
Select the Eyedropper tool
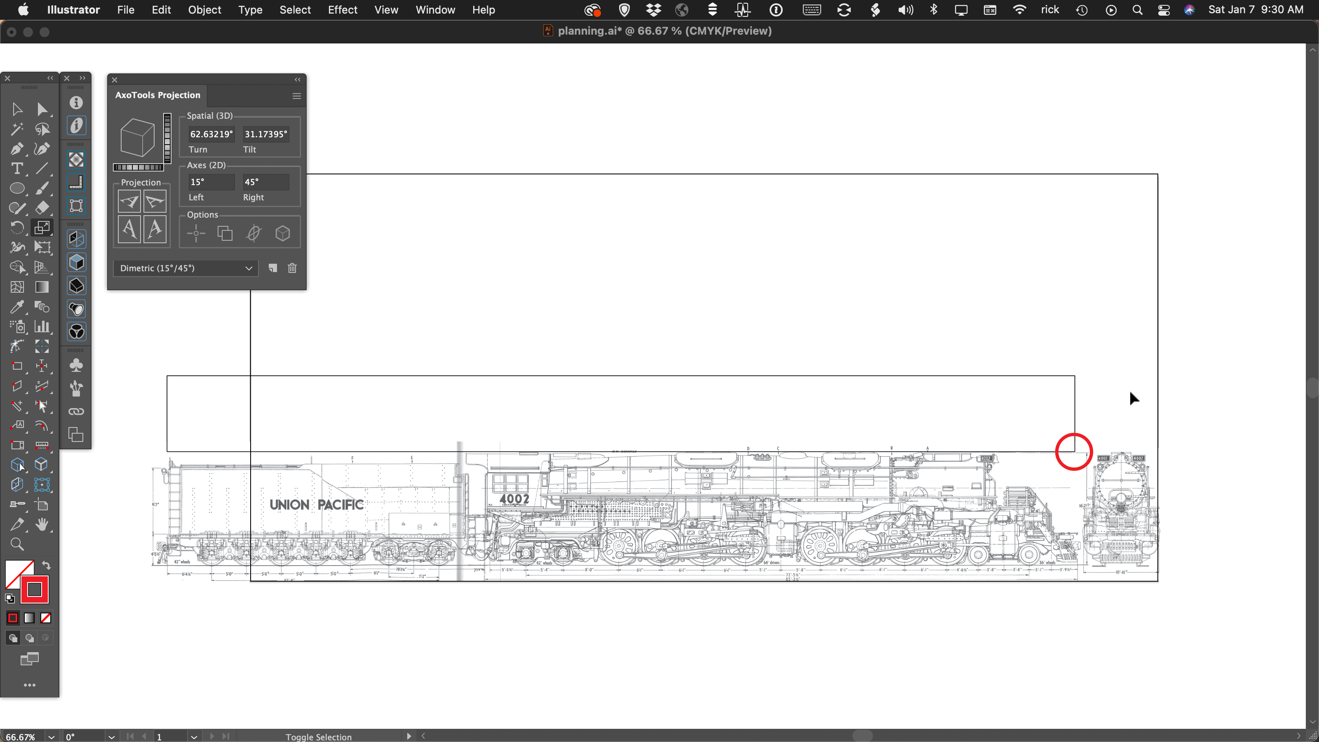[x=17, y=307]
